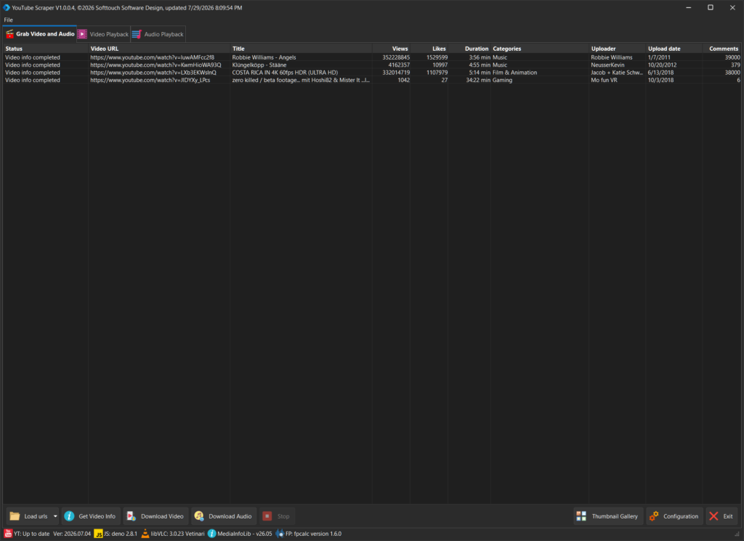
Task: Click the Video Playback tab film icon
Action: (x=82, y=34)
